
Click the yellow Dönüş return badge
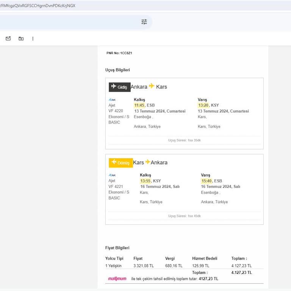coord(120,163)
